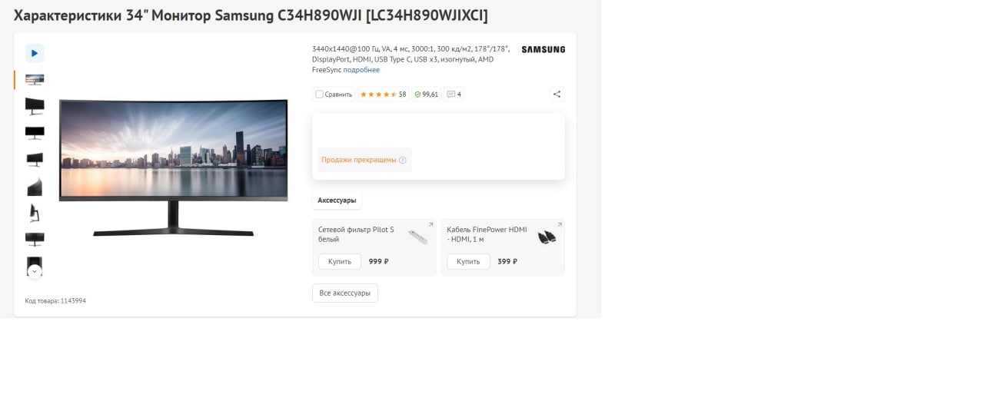This screenshot has height=411, width=984.
Task: Click the question mark next to Продажи прекращены
Action: pos(403,160)
